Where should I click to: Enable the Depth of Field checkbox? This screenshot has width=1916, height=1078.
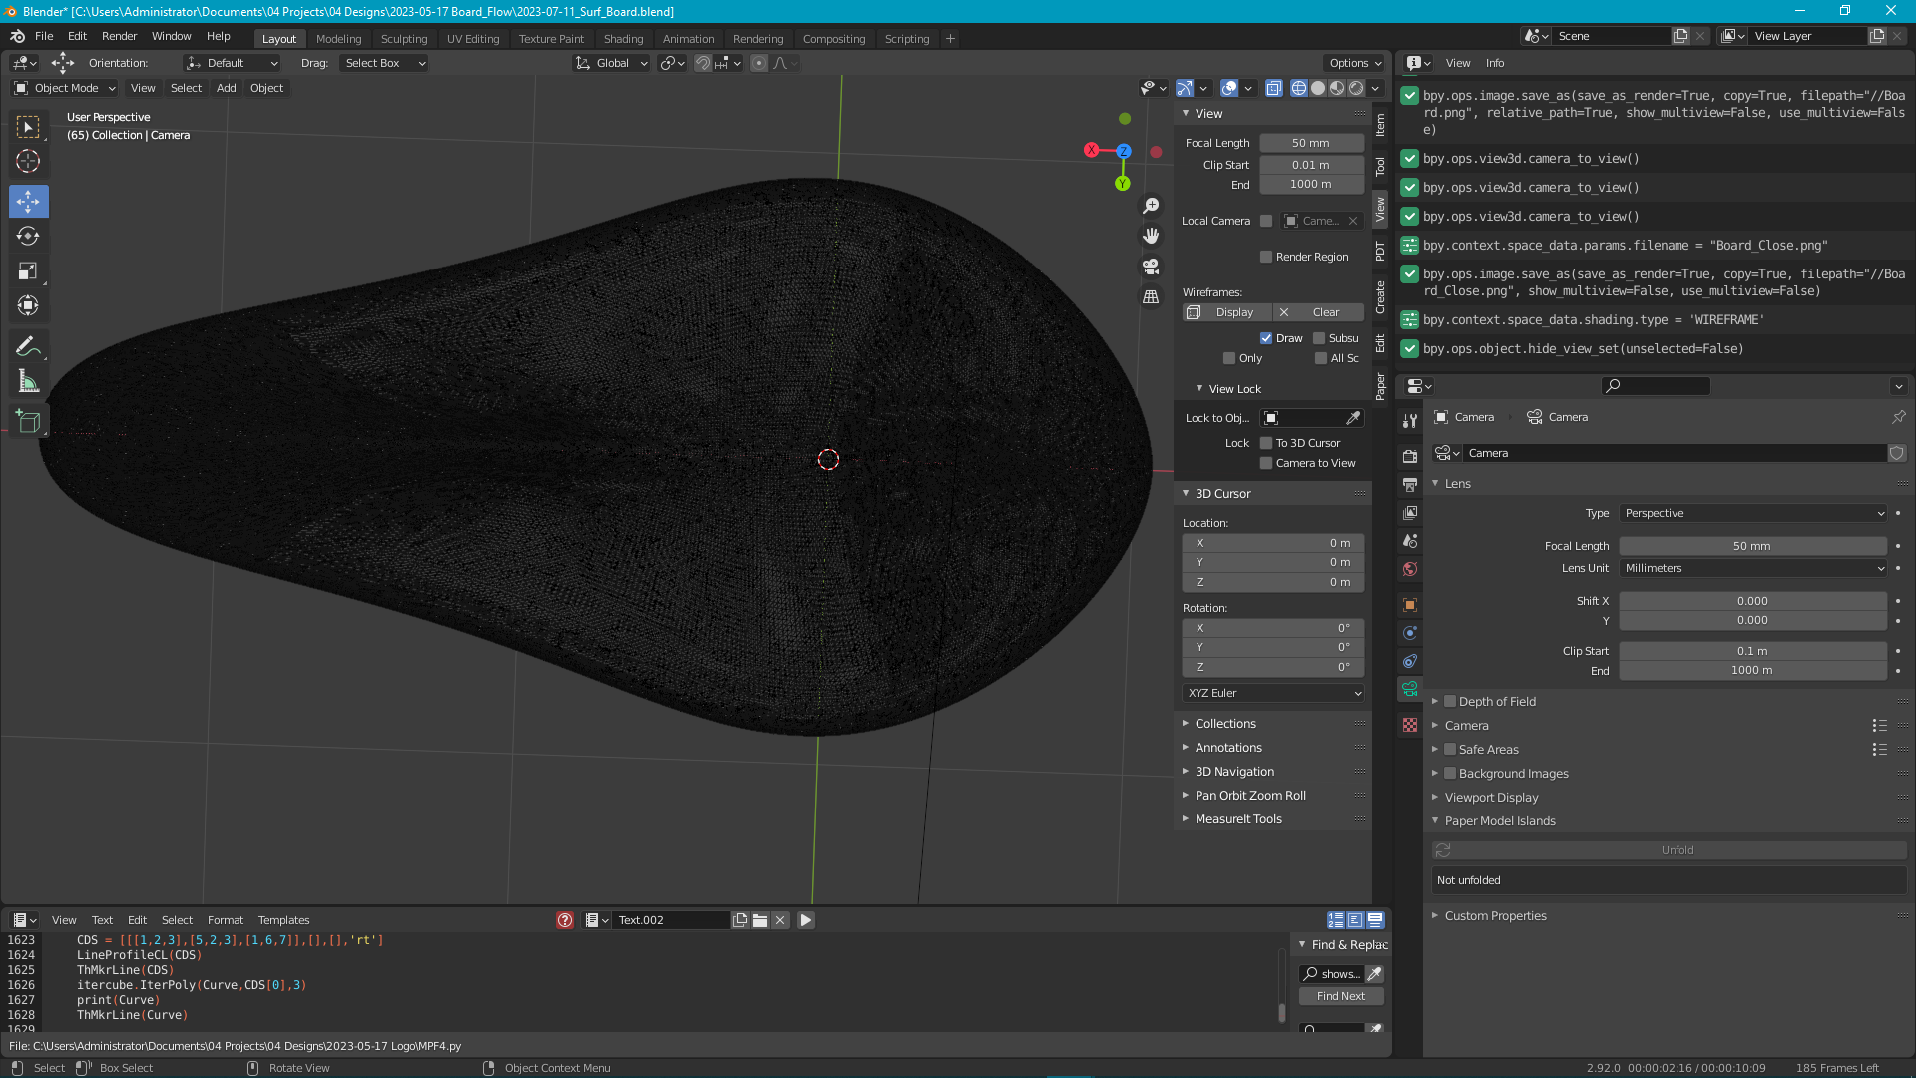(x=1450, y=702)
